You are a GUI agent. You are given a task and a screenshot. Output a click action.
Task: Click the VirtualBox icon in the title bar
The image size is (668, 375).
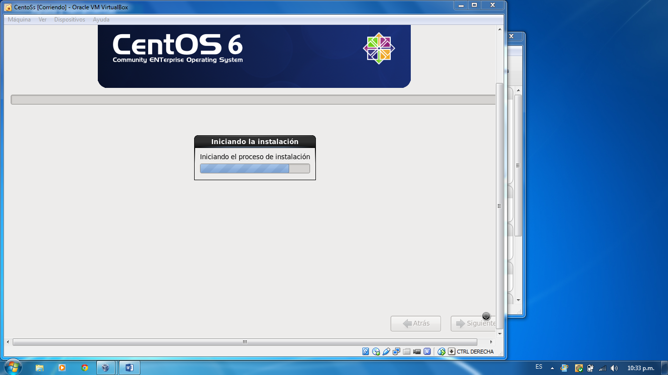click(8, 7)
